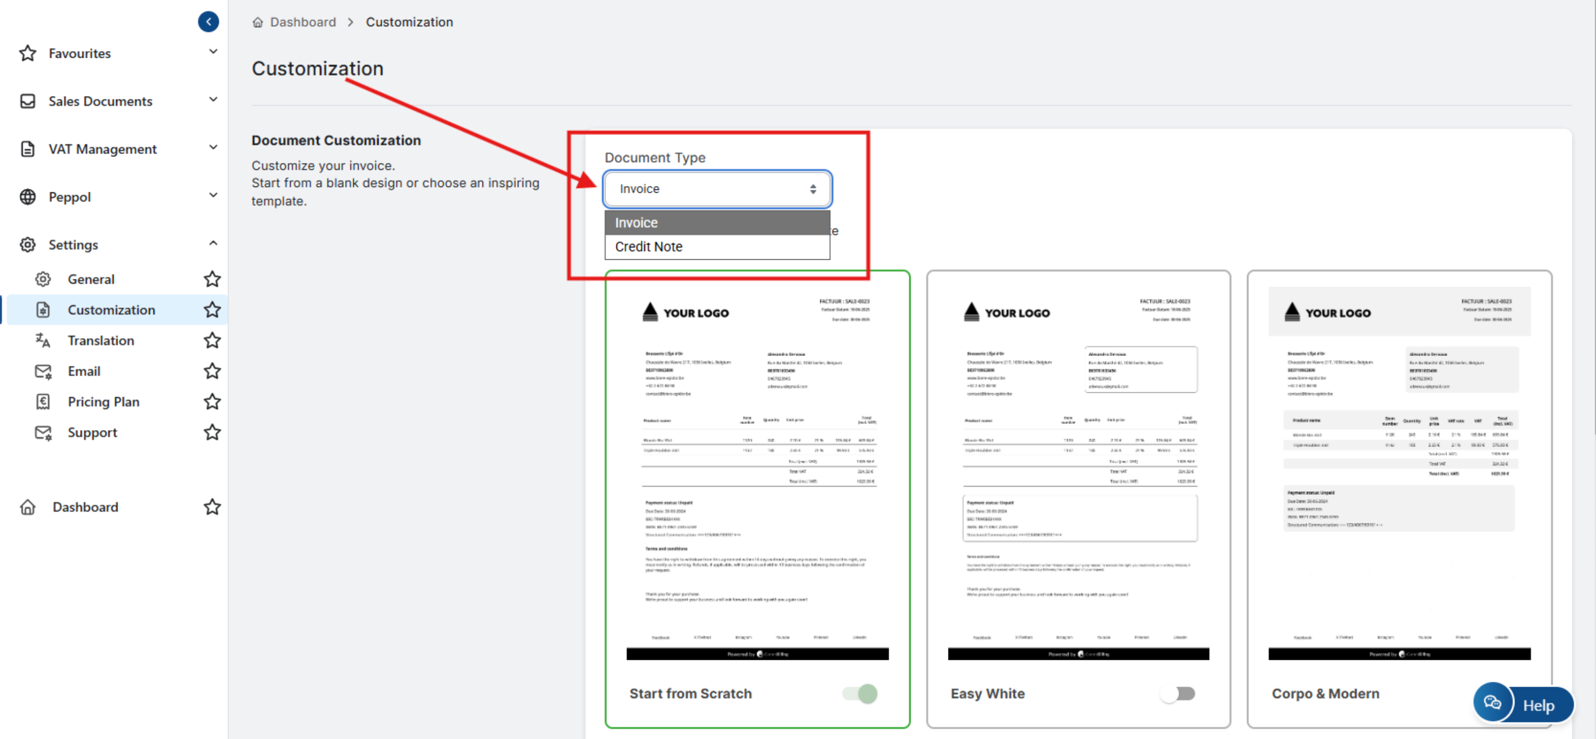Viewport: 1596px width, 739px height.
Task: Select the Invoice option in the list
Action: (x=636, y=222)
